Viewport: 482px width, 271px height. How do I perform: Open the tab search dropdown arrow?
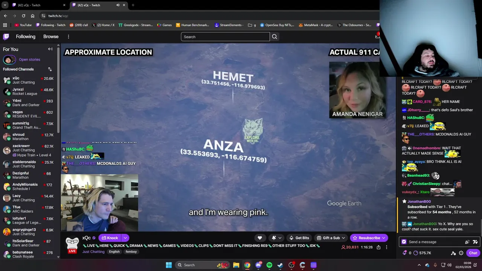pos(5,5)
